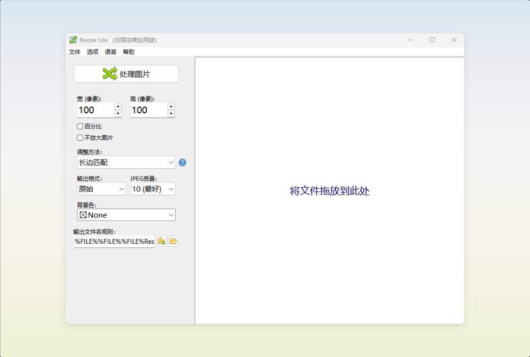The image size is (530, 357).
Task: Check the 不放大图片 option
Action: point(80,137)
